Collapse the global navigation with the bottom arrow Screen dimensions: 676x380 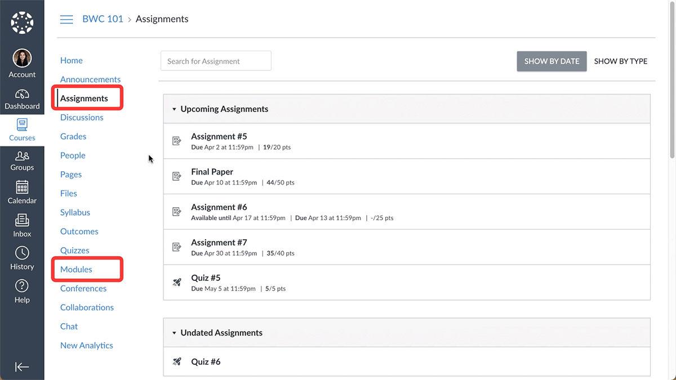[x=22, y=366]
